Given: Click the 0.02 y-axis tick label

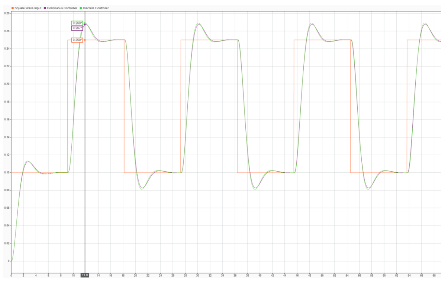Looking at the screenshot, I should (7, 244).
